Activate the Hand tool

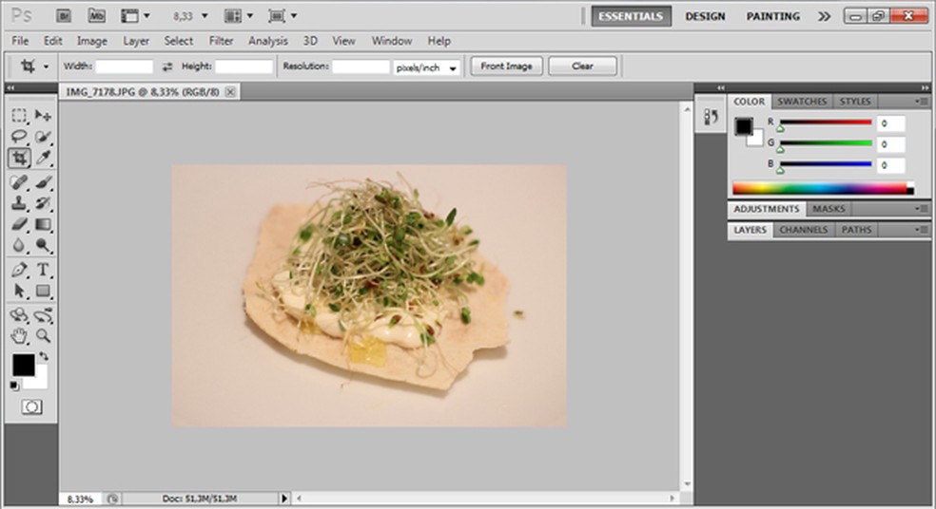point(19,335)
